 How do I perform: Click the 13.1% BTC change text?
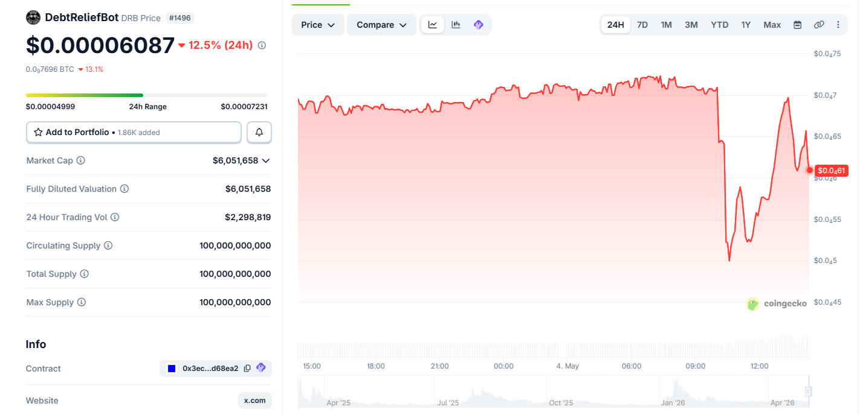click(x=94, y=69)
